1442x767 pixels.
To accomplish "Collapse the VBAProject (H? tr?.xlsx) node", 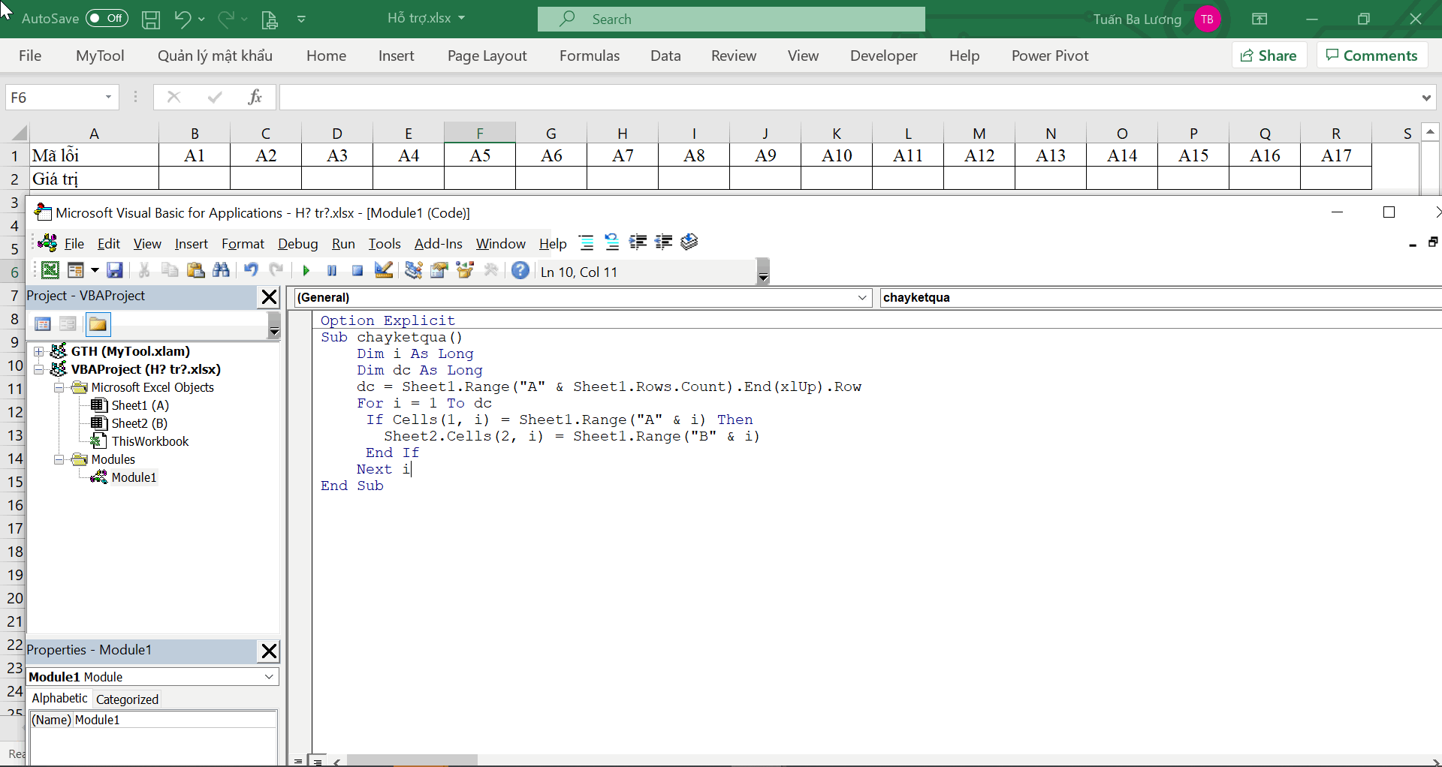I will pos(39,369).
